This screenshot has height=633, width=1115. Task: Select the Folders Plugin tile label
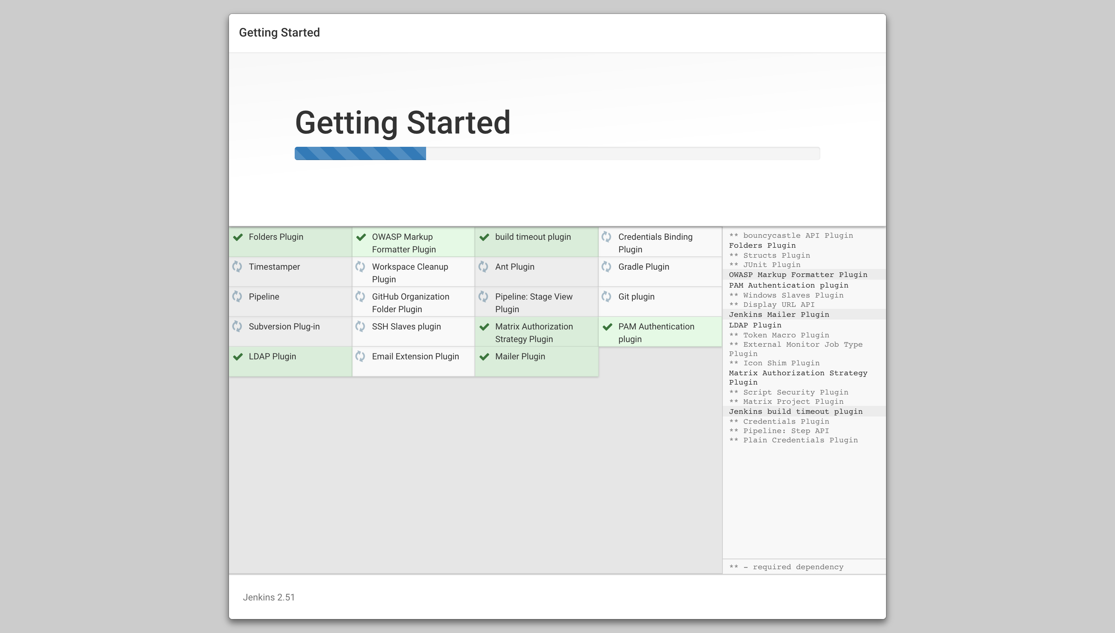(276, 237)
